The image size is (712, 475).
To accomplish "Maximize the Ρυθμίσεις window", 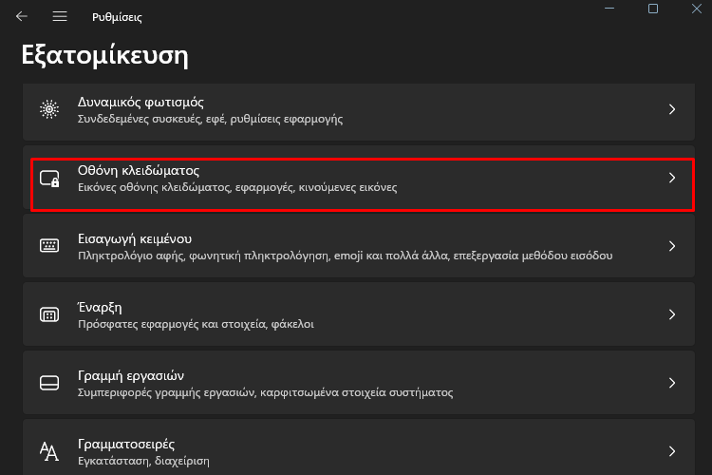I will pos(653,9).
